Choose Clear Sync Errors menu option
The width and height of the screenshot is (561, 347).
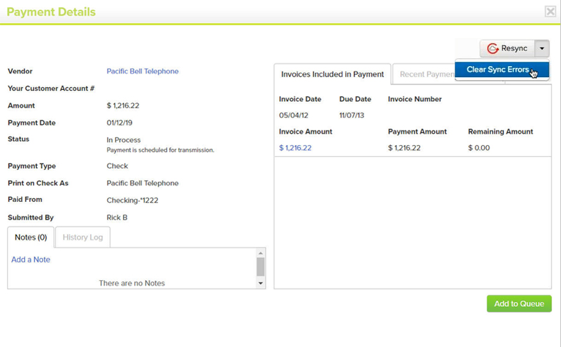[x=502, y=69]
